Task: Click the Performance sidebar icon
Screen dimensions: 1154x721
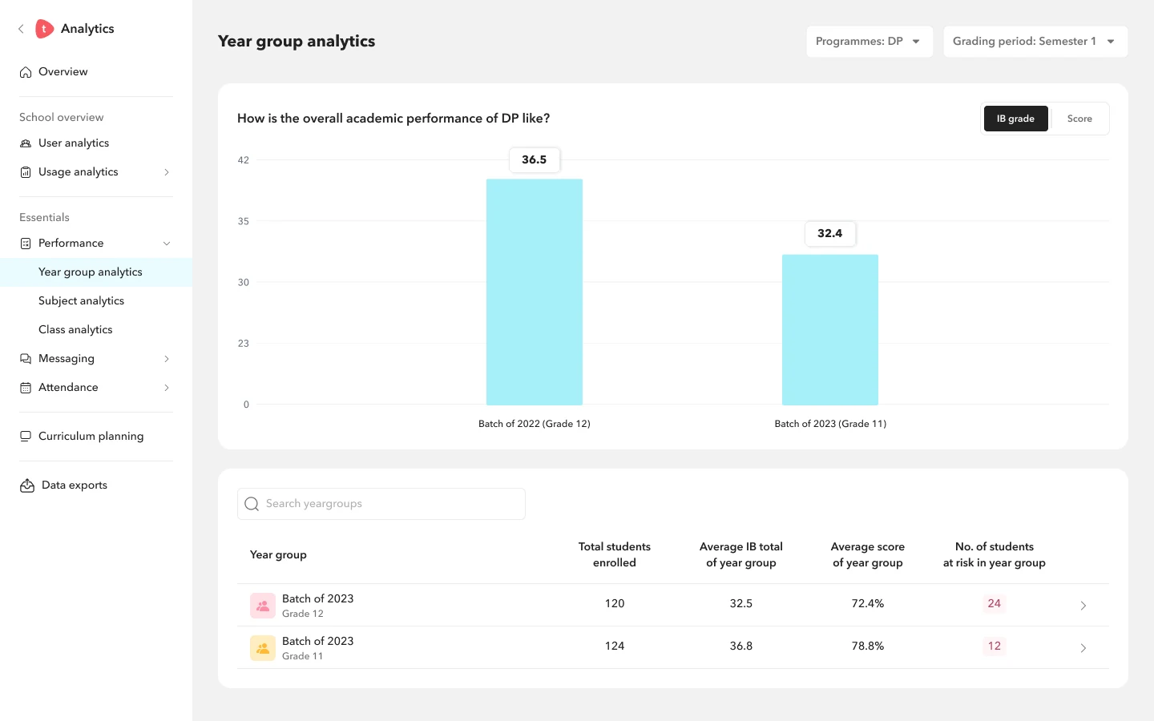Action: 26,244
